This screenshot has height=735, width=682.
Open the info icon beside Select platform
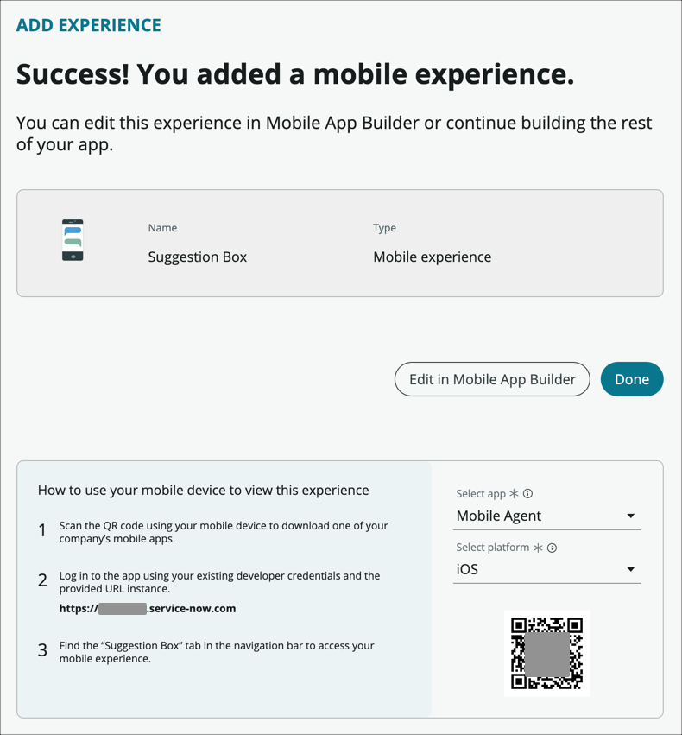[x=551, y=548]
